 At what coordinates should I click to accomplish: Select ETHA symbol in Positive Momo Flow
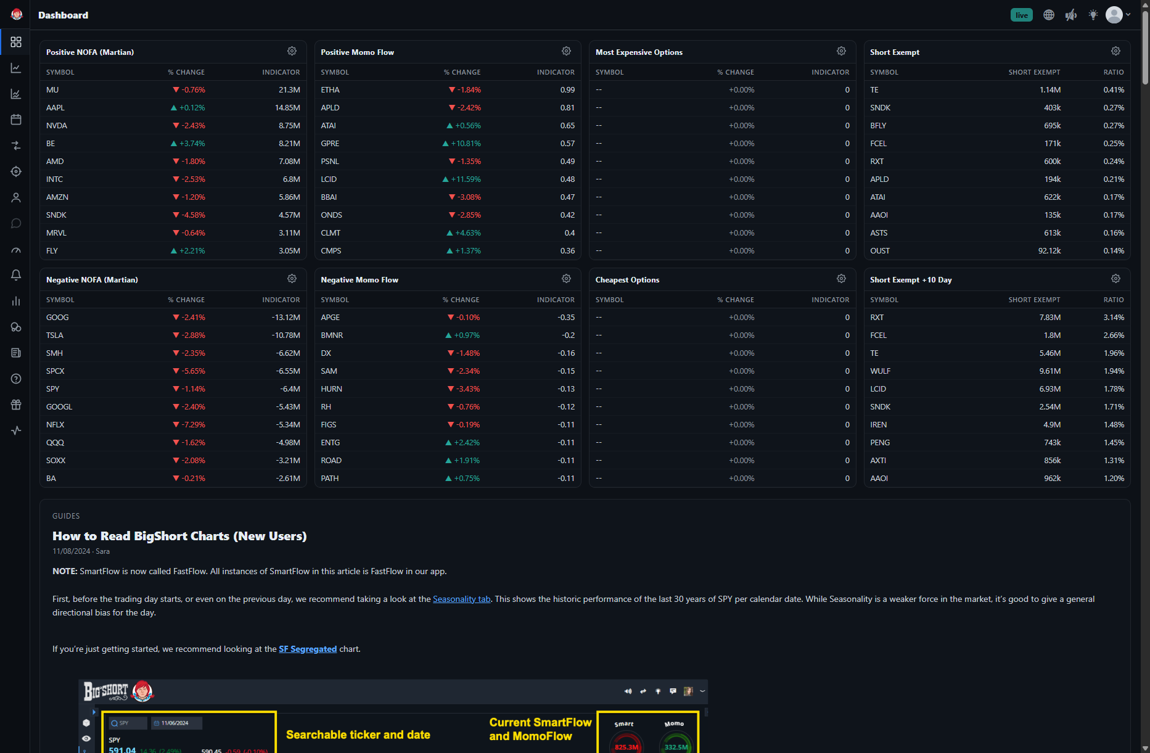click(330, 89)
